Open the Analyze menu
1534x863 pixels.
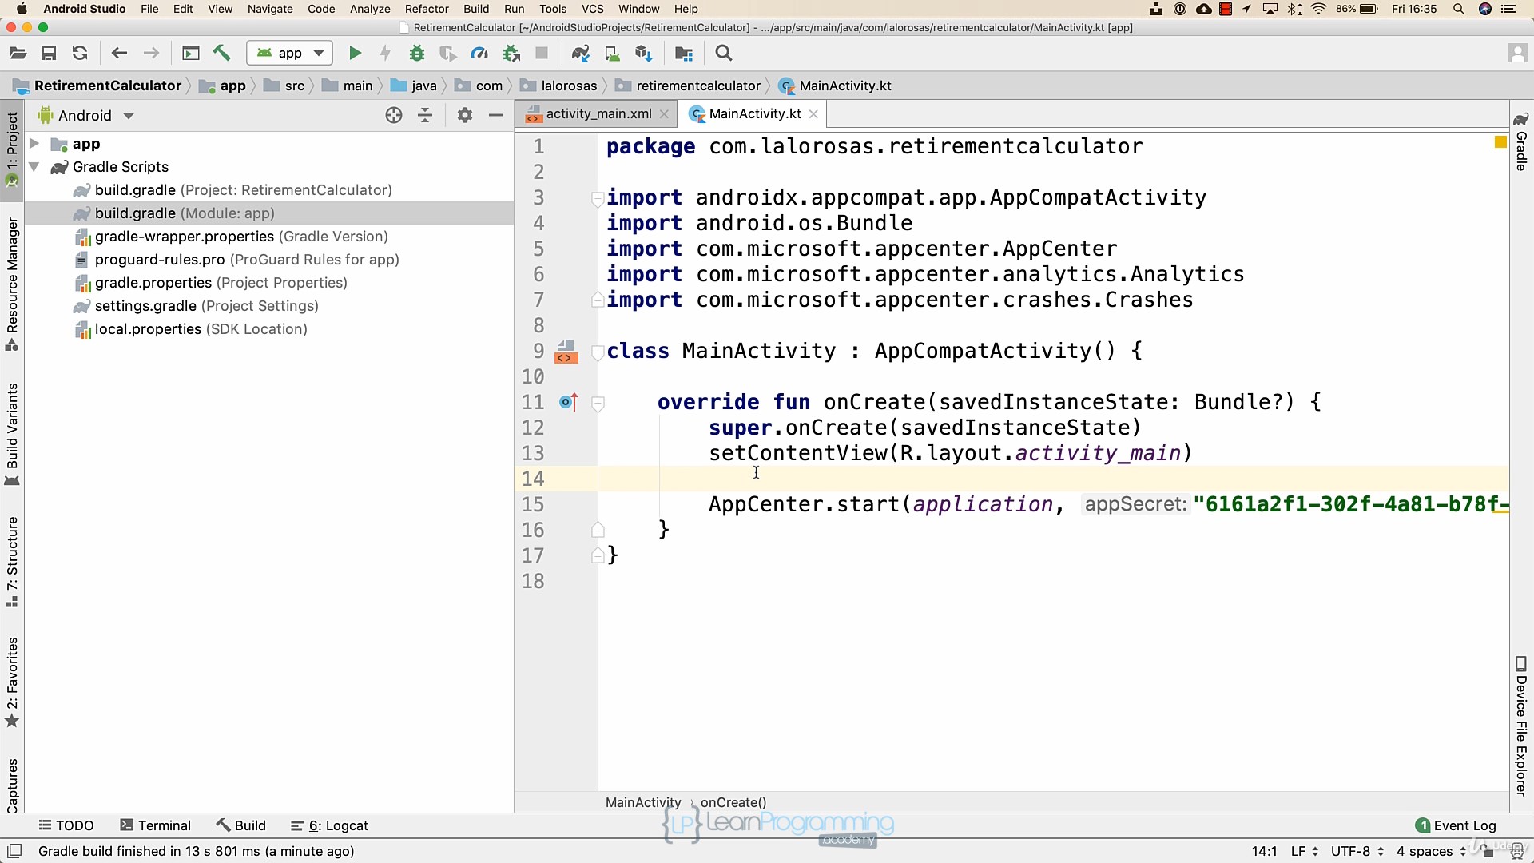point(370,9)
